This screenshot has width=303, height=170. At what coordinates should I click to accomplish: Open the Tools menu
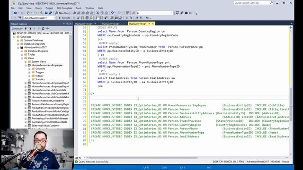pos(79,8)
